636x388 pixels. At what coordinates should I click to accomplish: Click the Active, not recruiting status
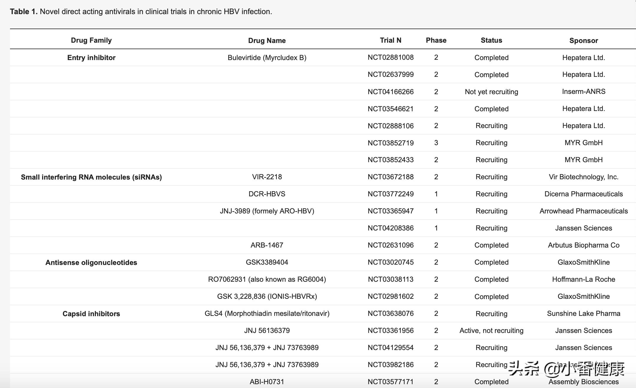click(x=491, y=331)
